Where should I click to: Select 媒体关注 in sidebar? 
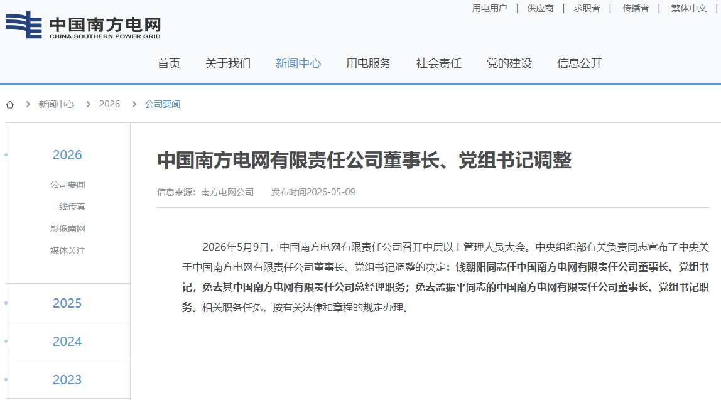(x=68, y=251)
